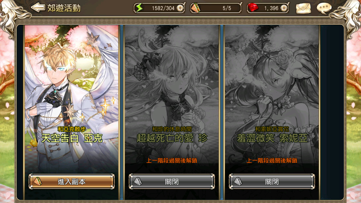Click the 5/5 sandwich counter

pos(226,8)
